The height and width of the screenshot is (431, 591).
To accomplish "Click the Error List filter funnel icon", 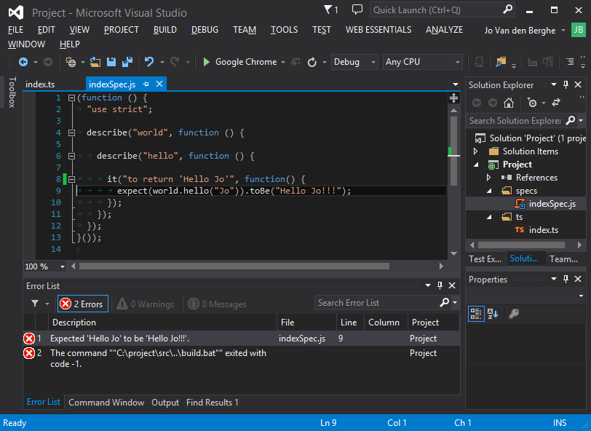I will point(35,304).
